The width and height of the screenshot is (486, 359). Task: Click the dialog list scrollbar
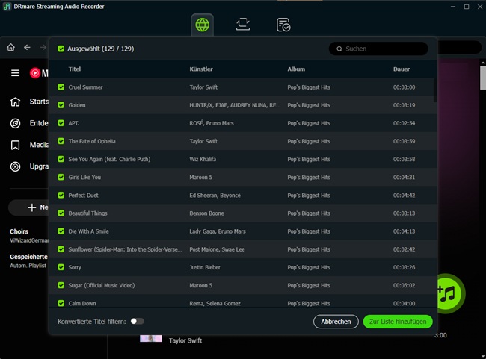point(435,90)
